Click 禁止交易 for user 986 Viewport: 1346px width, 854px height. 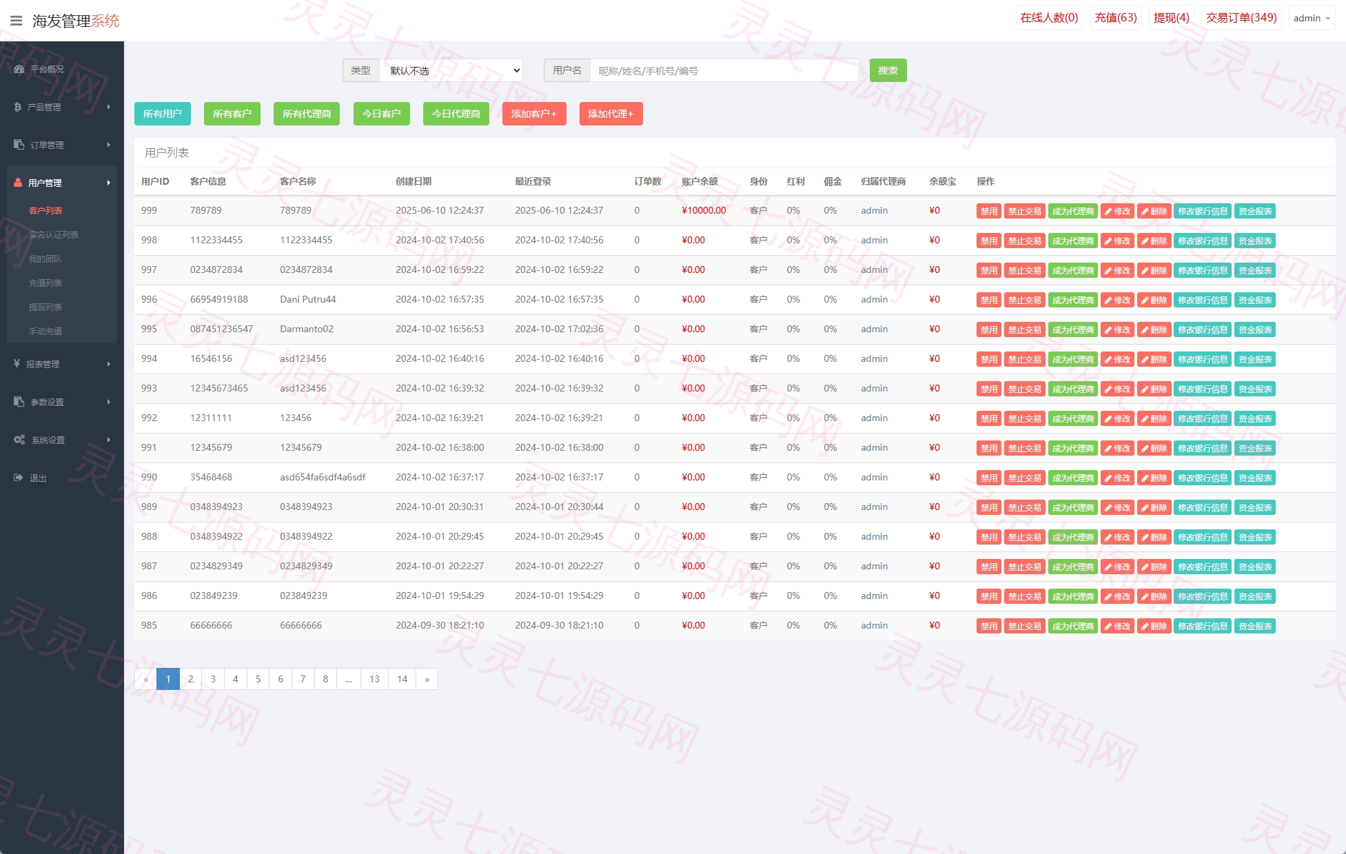tap(1024, 596)
